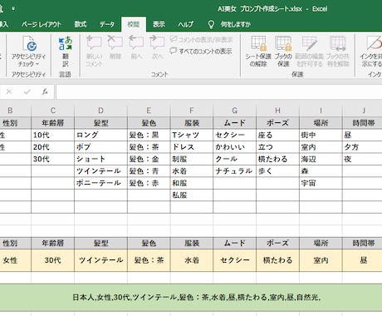The image size is (382, 316).
Task: Select the generated prompt green cell
Action: click(191, 298)
